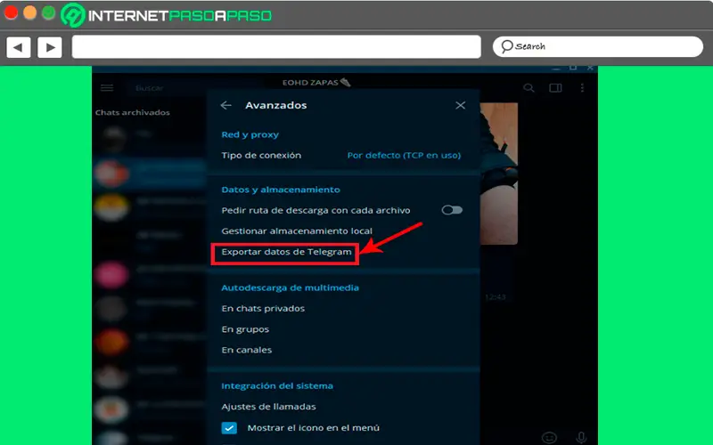The image size is (713, 445).
Task: Open the Telegram hamburger menu
Action: tap(107, 87)
